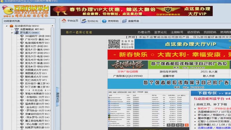This screenshot has height=130, width=231.
Task: Open the 注册帐号 link
Action: 177,32
